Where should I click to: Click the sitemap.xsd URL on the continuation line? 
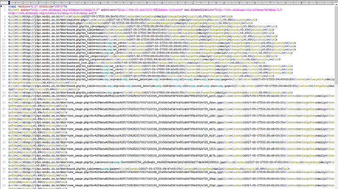[51, 13]
